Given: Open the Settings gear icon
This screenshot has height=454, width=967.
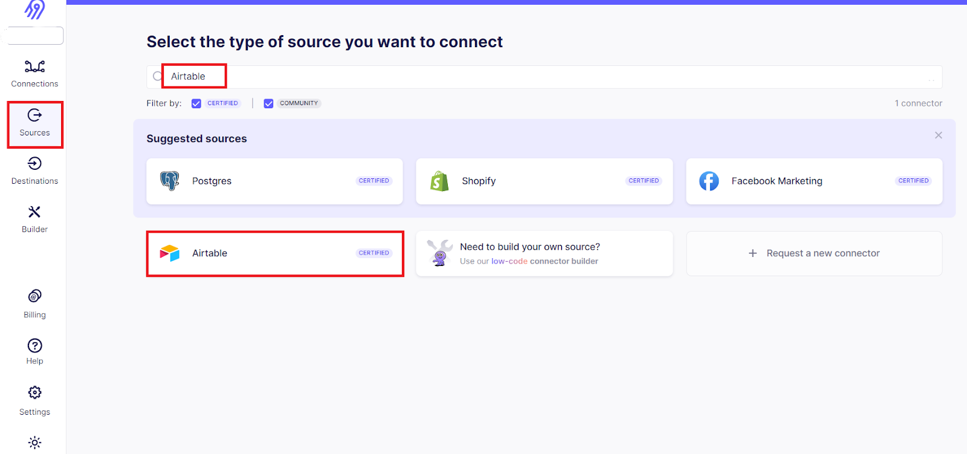Looking at the screenshot, I should click(34, 392).
